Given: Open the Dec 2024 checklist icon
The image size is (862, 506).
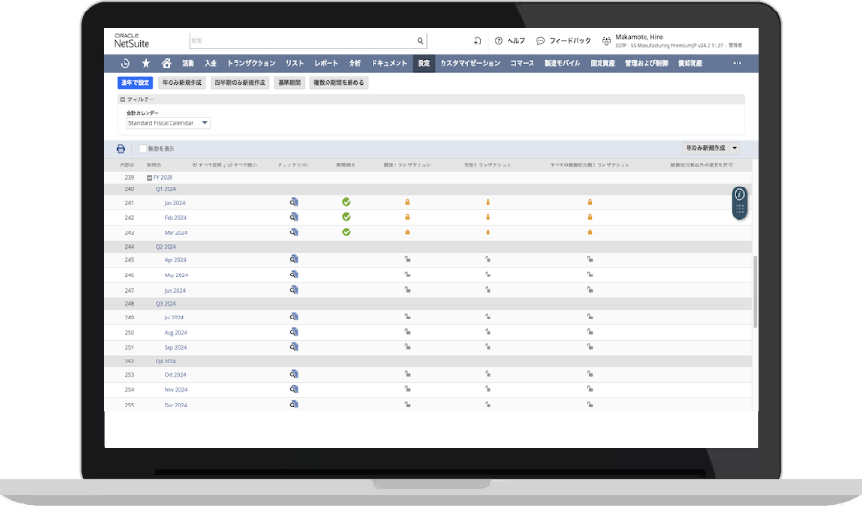Looking at the screenshot, I should click(294, 404).
